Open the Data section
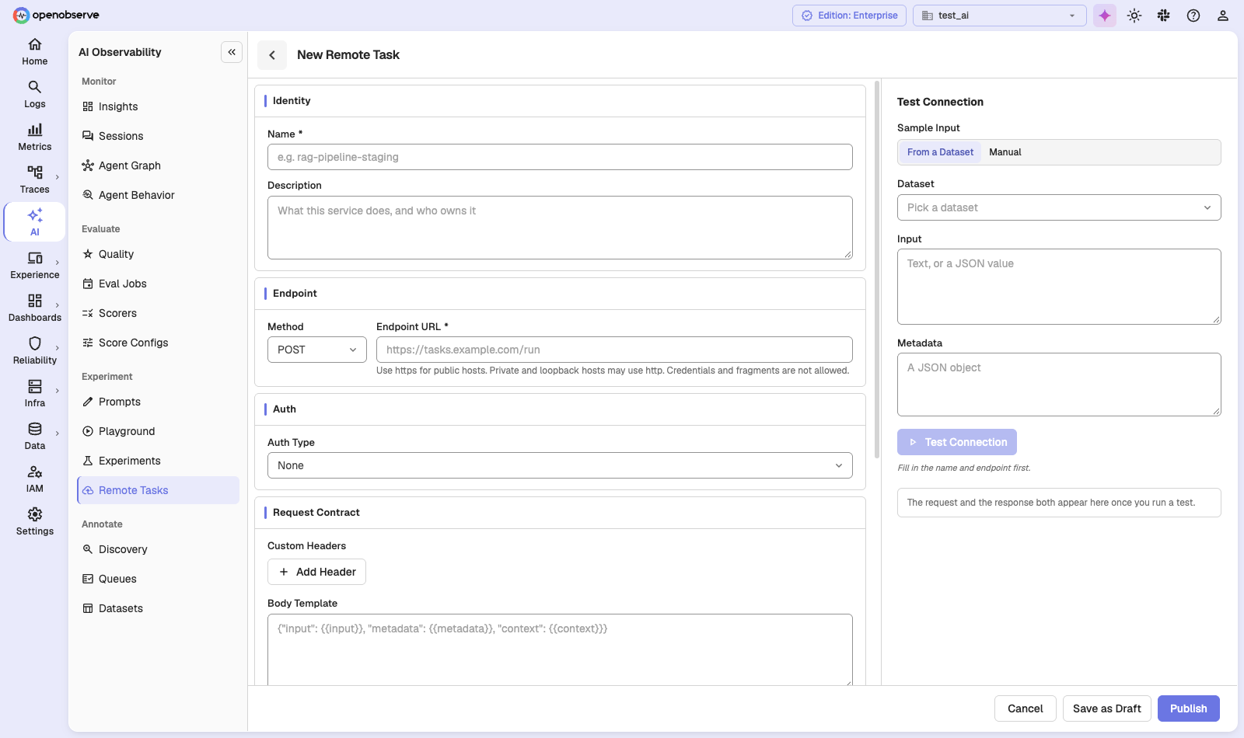The image size is (1244, 738). [x=34, y=437]
